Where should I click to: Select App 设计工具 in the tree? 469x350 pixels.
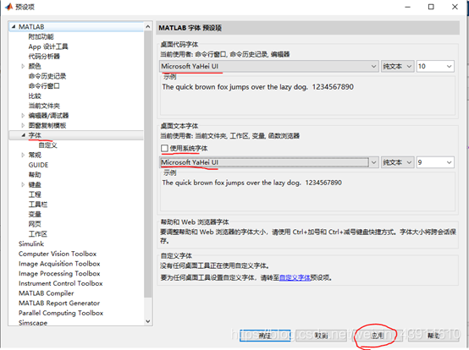tap(48, 46)
